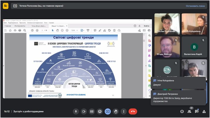Click the find text magnifier icon
Viewport: 210px width, 118px height.
(25, 30)
